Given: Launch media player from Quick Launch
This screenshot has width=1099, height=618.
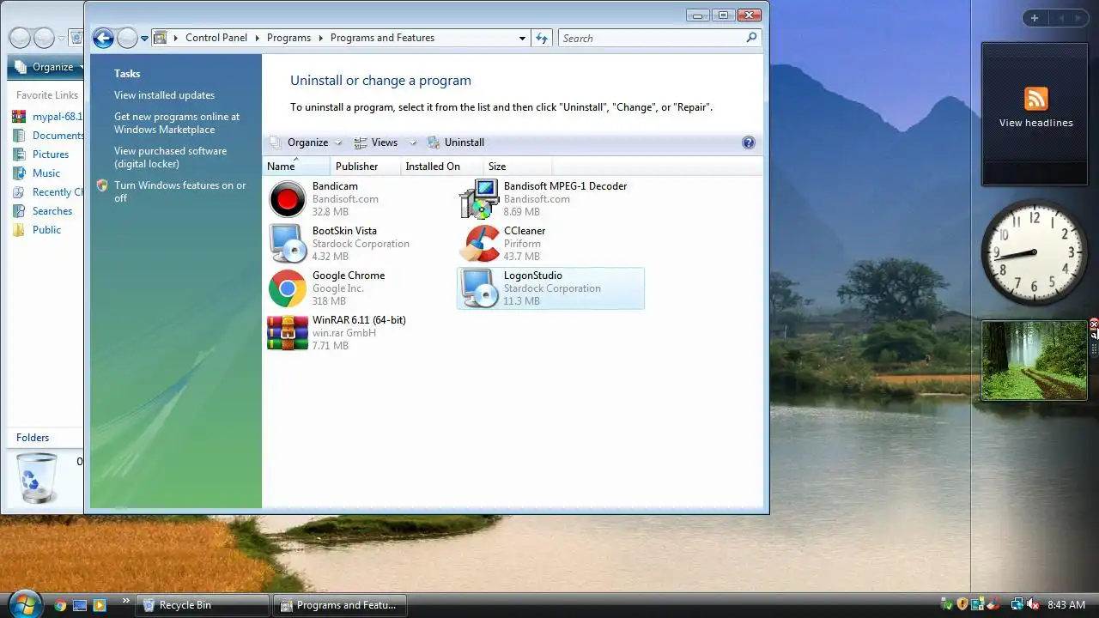Looking at the screenshot, I should click(x=99, y=605).
